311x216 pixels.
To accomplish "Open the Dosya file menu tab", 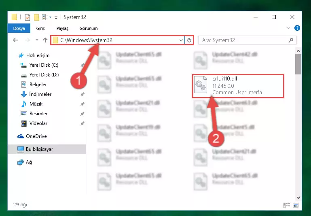I will 19,28.
